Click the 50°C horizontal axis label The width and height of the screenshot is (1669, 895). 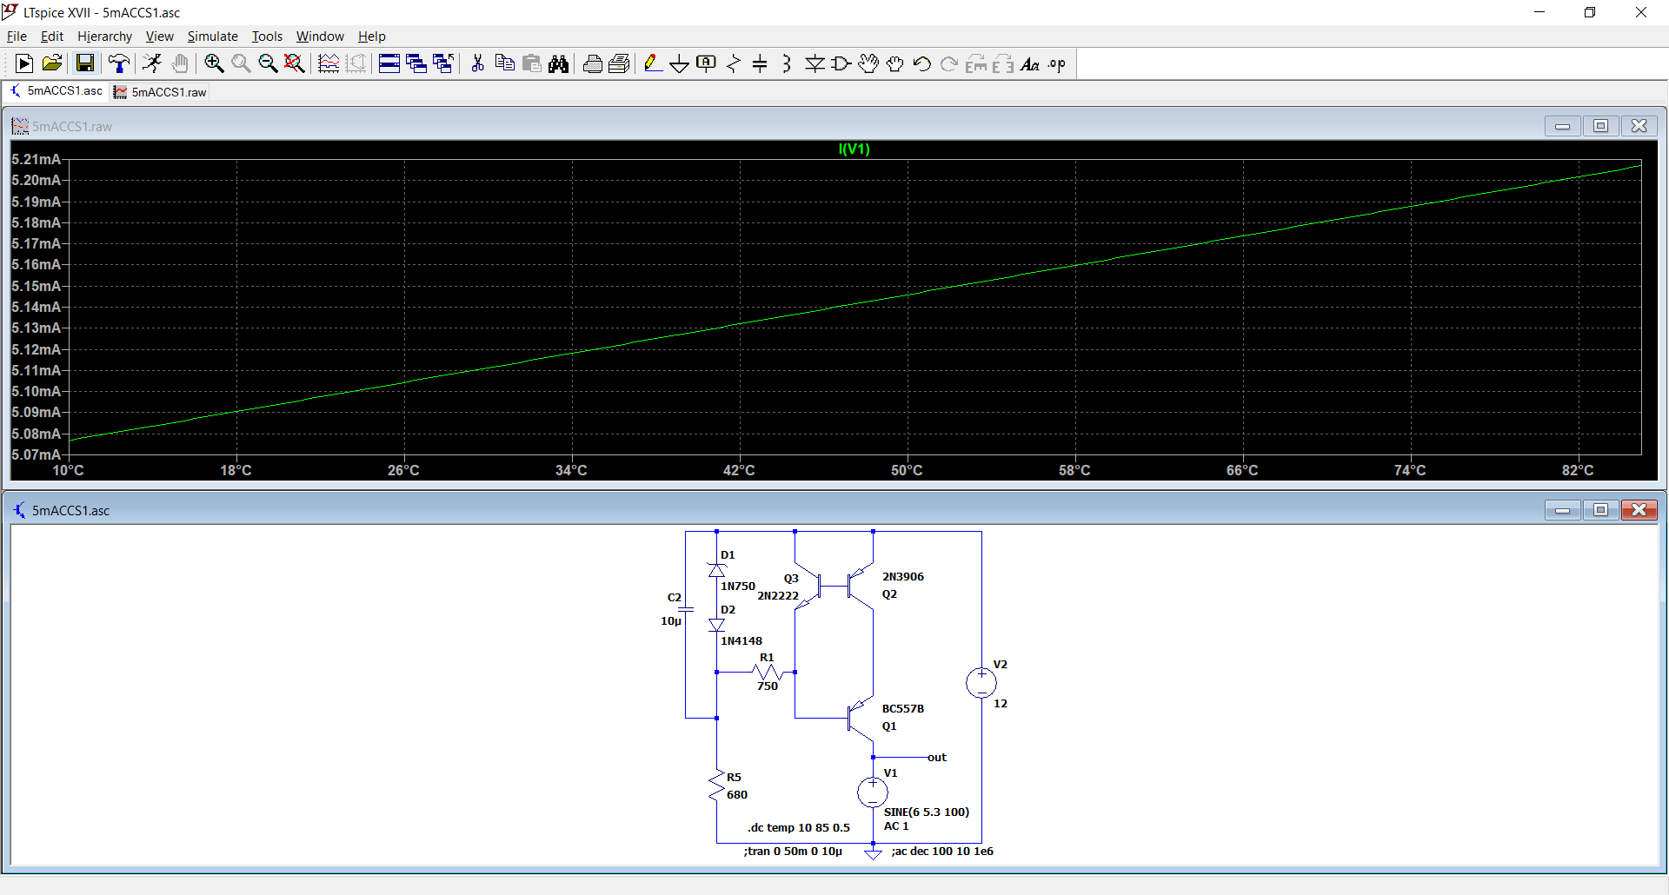(x=907, y=470)
